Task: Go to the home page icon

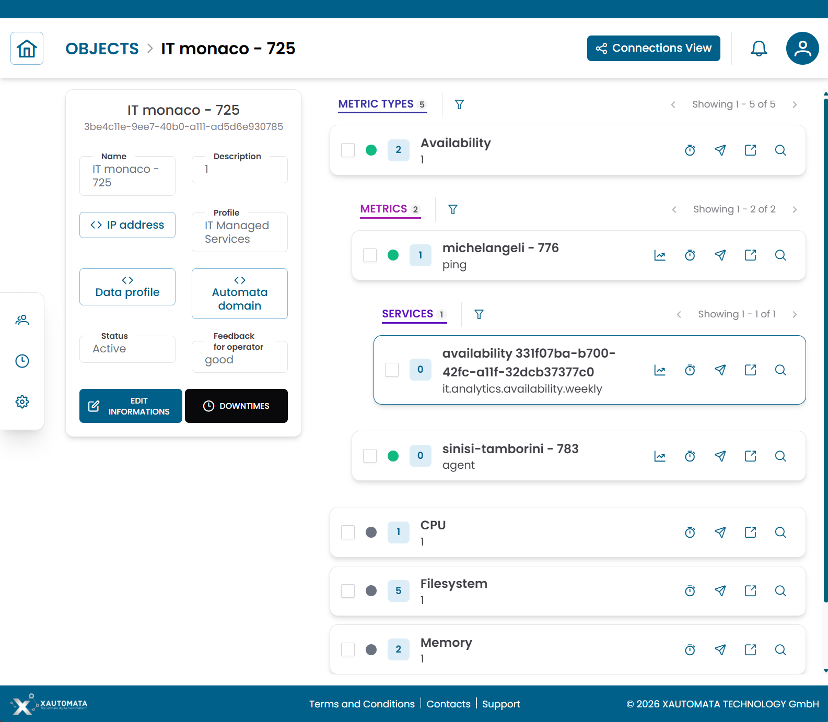Action: click(27, 49)
